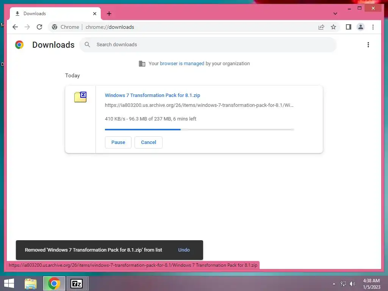Viewport: 388px width, 291px height.
Task: Click the archive.org source URL of the download
Action: [199, 105]
